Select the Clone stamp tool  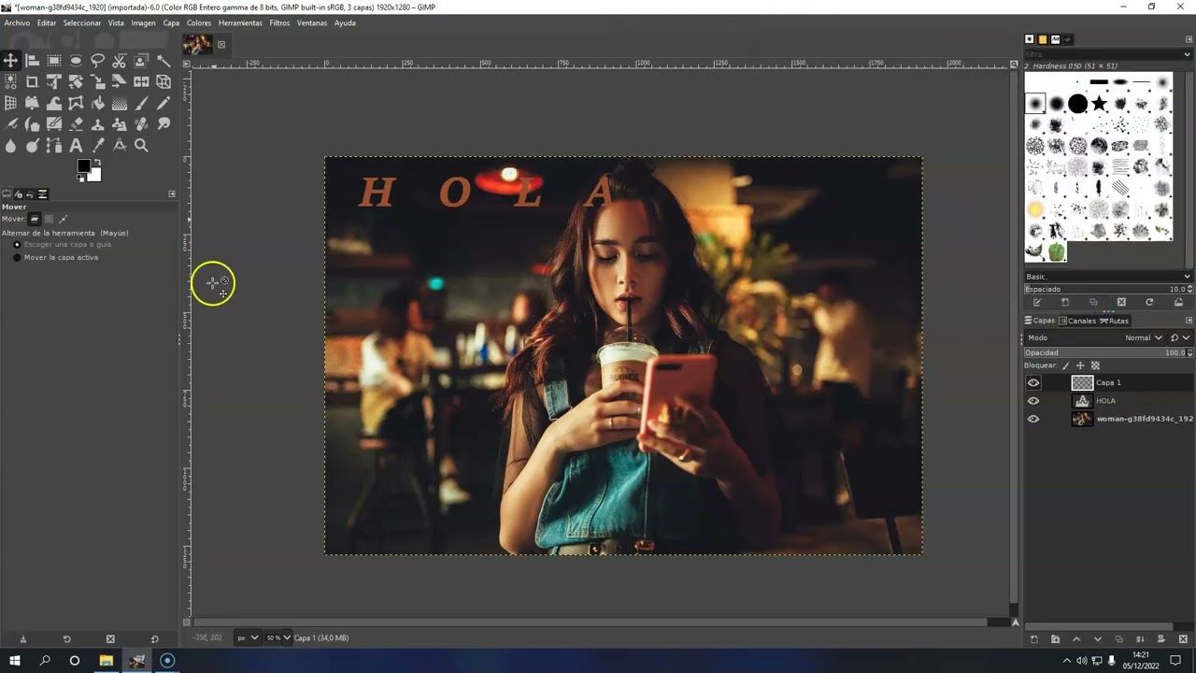point(97,124)
